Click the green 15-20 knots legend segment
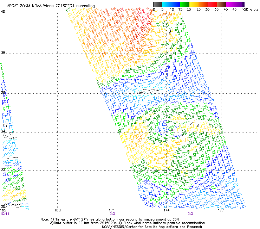Viewport: 260px width, 229px height. [185, 4]
